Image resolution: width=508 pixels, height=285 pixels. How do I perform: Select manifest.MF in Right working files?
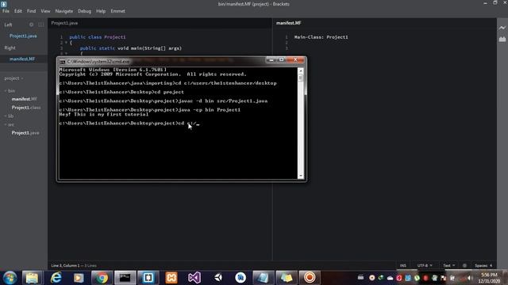(x=22, y=59)
